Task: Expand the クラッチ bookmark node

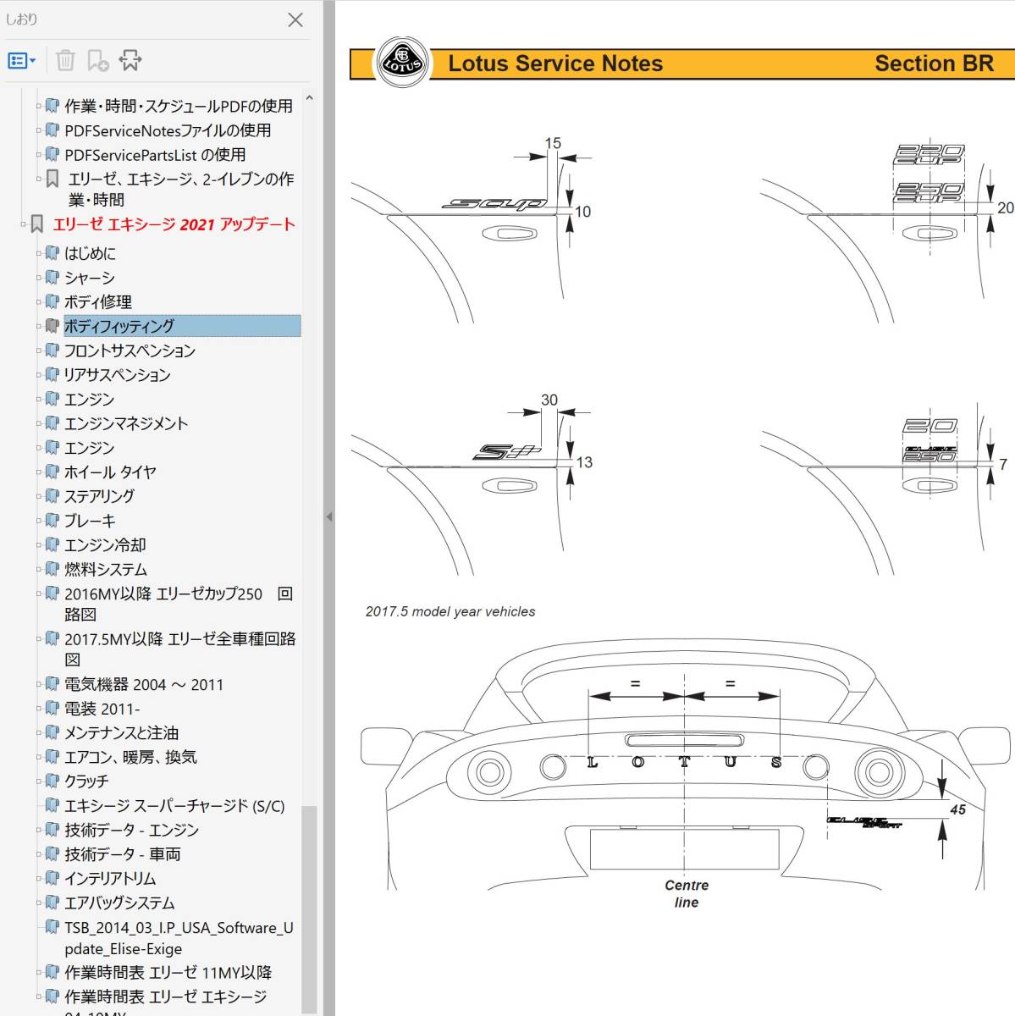Action: (39, 781)
